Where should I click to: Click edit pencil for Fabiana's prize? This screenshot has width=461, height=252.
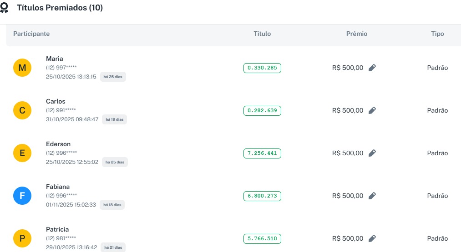pos(372,196)
